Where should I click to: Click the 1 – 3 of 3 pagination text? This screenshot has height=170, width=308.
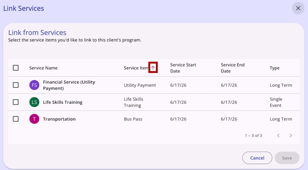253,136
